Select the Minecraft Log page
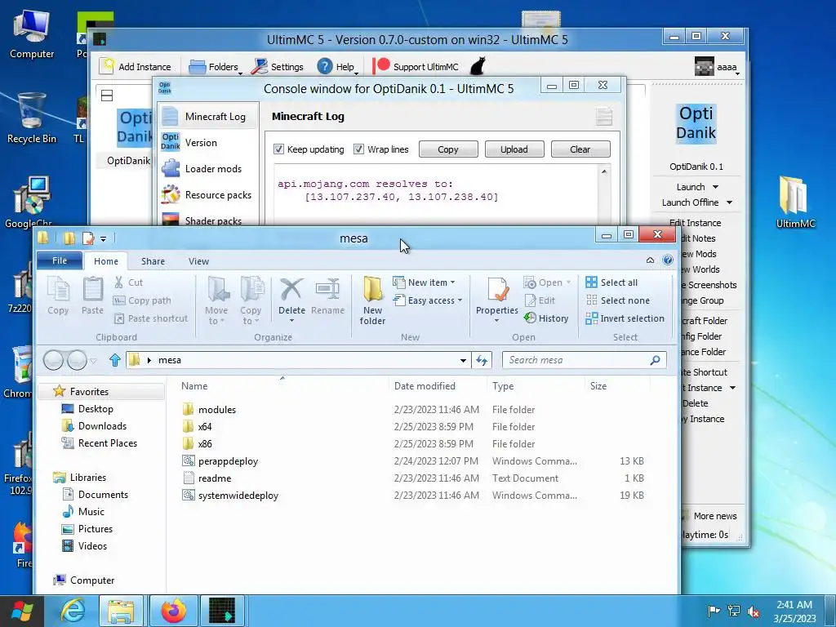 tap(208, 116)
